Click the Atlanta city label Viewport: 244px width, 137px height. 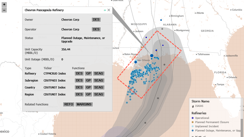pyautogui.click(x=200, y=13)
